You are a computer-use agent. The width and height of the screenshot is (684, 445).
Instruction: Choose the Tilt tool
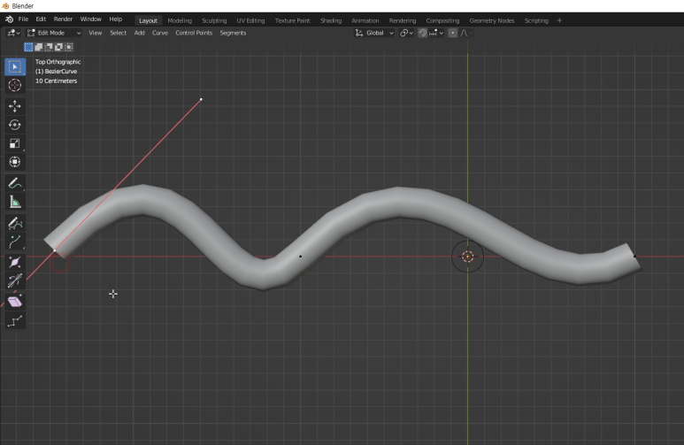click(x=15, y=280)
